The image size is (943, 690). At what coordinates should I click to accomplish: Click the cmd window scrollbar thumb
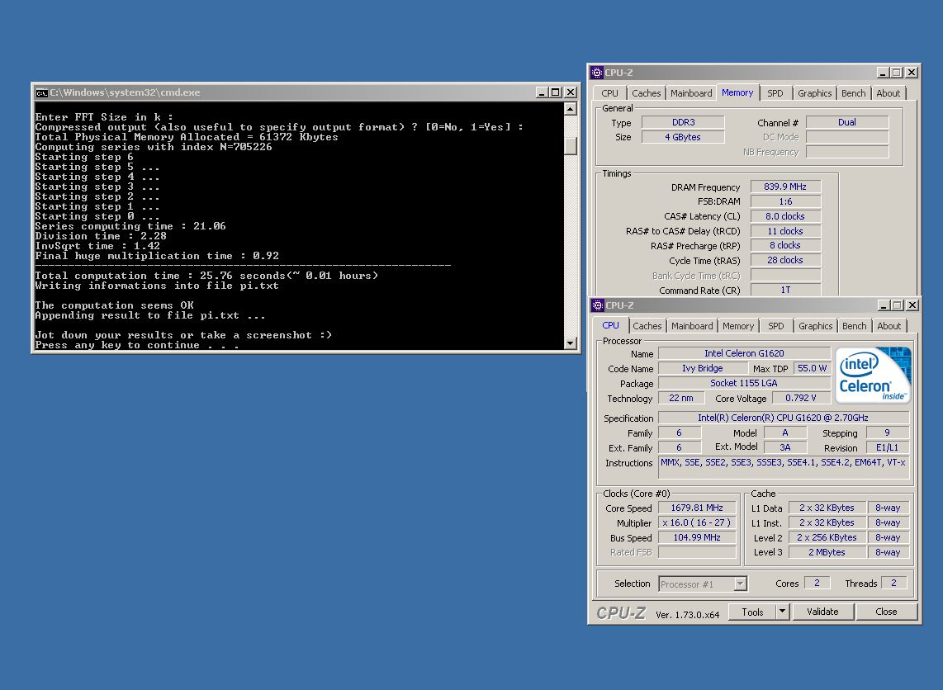pos(571,145)
